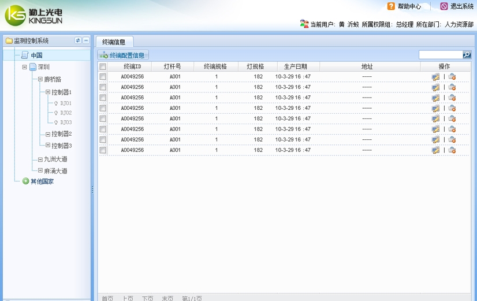
Task: Click the orange help center question icon
Action: point(391,6)
